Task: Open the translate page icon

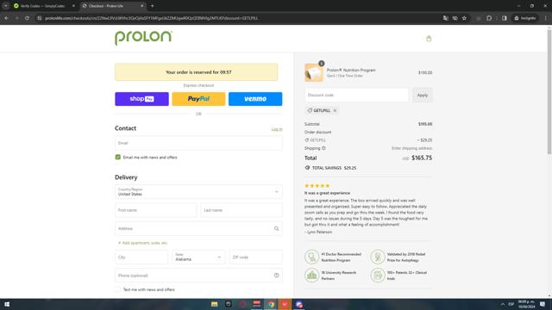Action: (446, 18)
